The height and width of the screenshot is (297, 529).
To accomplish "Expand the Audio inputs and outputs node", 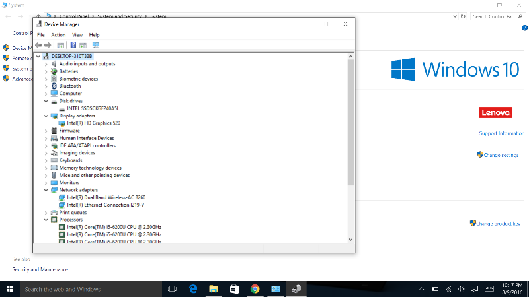I will click(46, 64).
